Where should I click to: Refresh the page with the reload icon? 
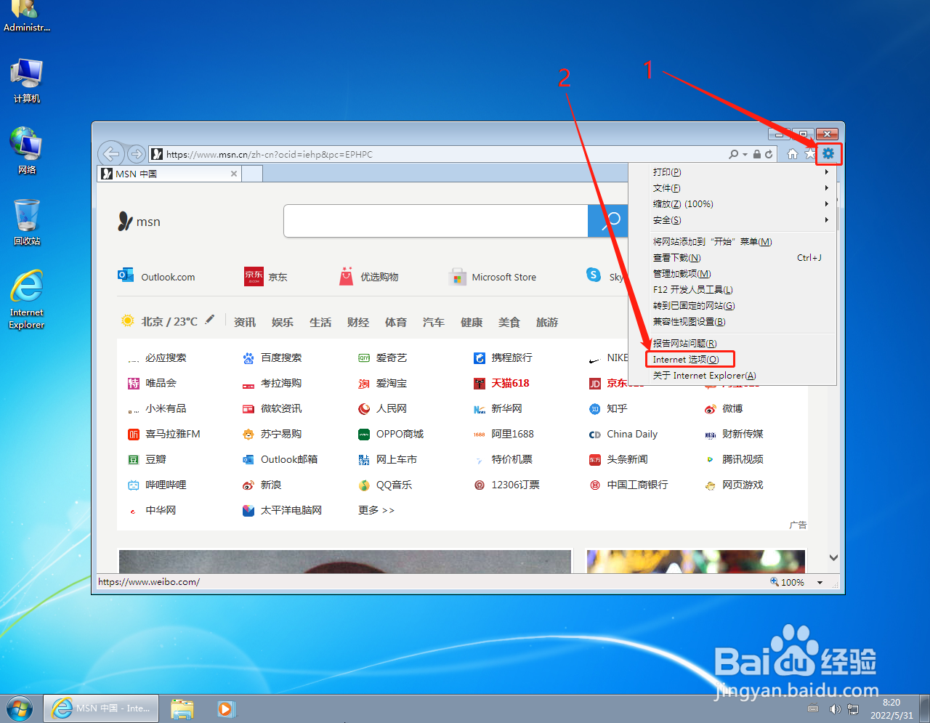coord(769,154)
